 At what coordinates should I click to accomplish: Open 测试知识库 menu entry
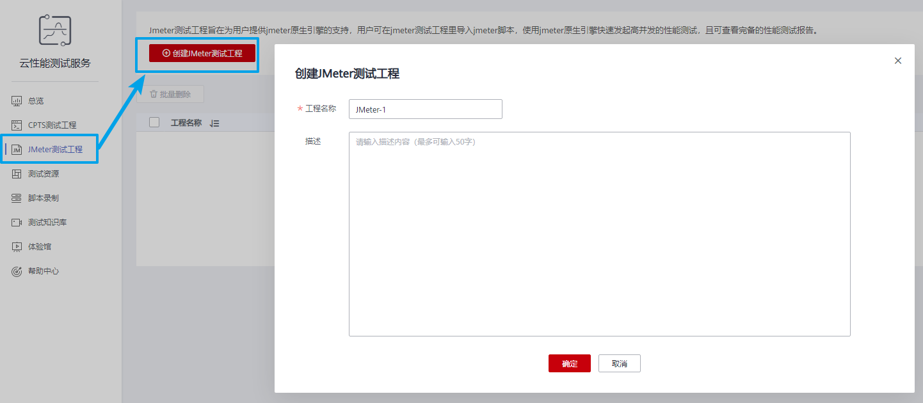[x=47, y=223]
